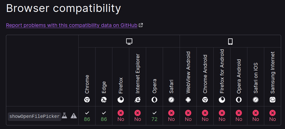Viewport: 285px width, 129px height.
Task: Expand Opera version 72 support details
Action: (x=154, y=116)
